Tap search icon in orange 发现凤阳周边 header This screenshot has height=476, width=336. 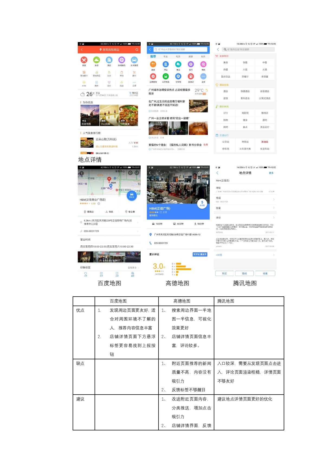click(137, 50)
